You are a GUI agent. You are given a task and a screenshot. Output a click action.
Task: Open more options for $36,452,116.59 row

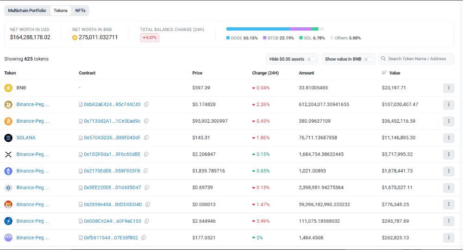(x=449, y=121)
